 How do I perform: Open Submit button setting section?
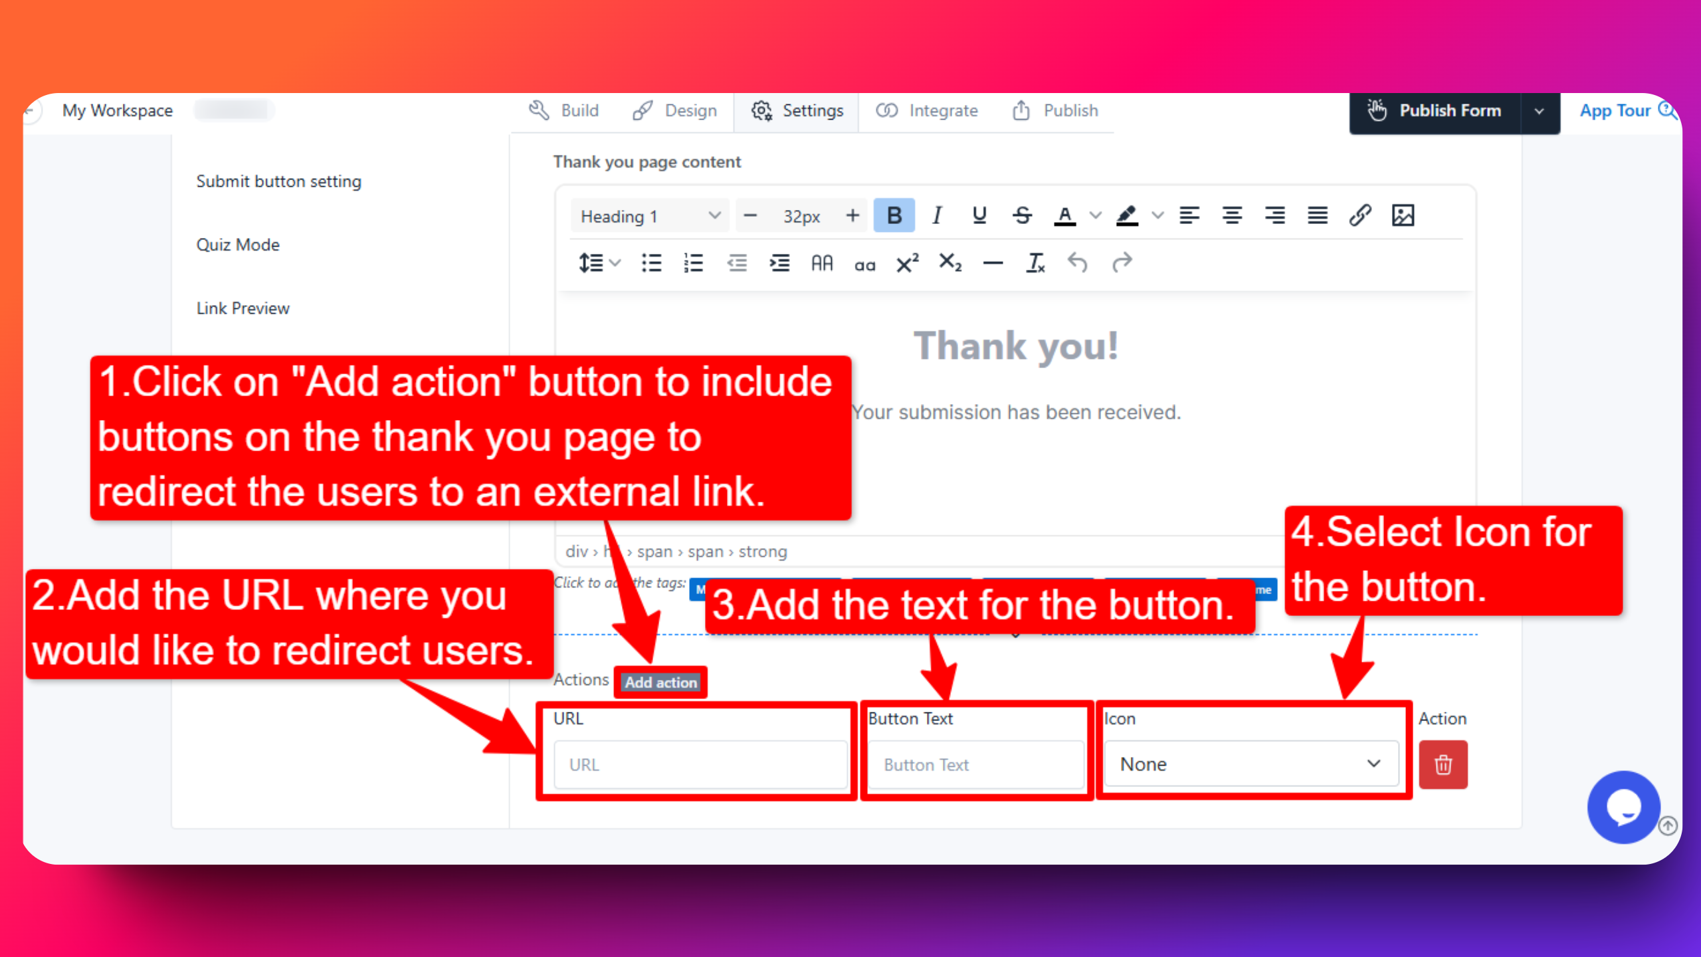tap(279, 181)
